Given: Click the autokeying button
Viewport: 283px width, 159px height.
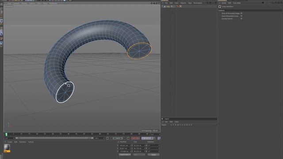Looking at the screenshot, I should click(136, 138).
